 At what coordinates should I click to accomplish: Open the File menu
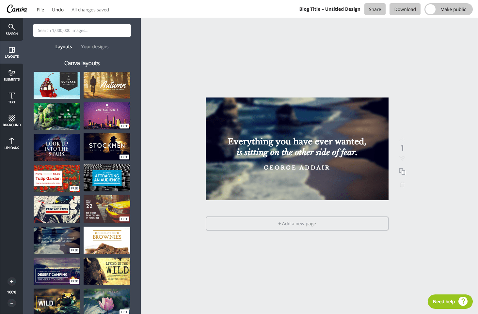[40, 10]
